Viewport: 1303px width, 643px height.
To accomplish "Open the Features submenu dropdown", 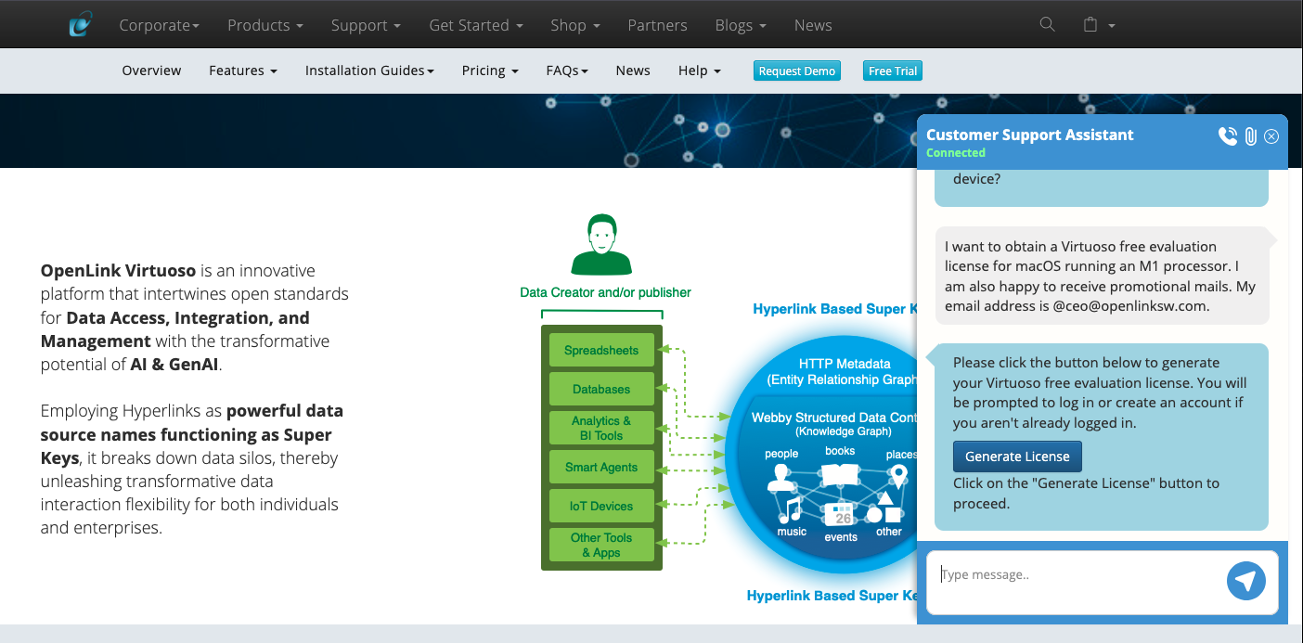I will pos(243,71).
